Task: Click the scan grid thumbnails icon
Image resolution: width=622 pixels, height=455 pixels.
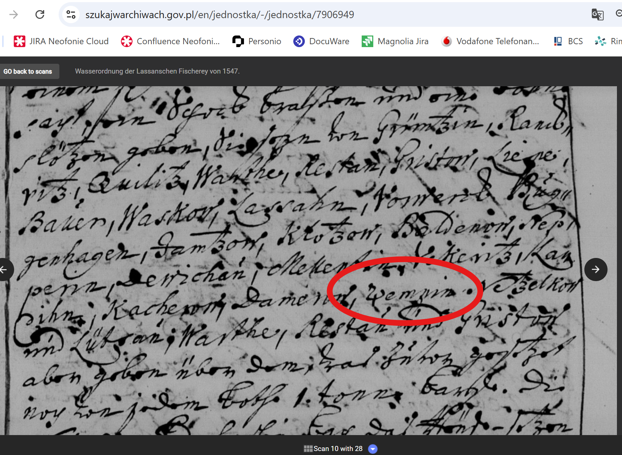Action: tap(308, 449)
